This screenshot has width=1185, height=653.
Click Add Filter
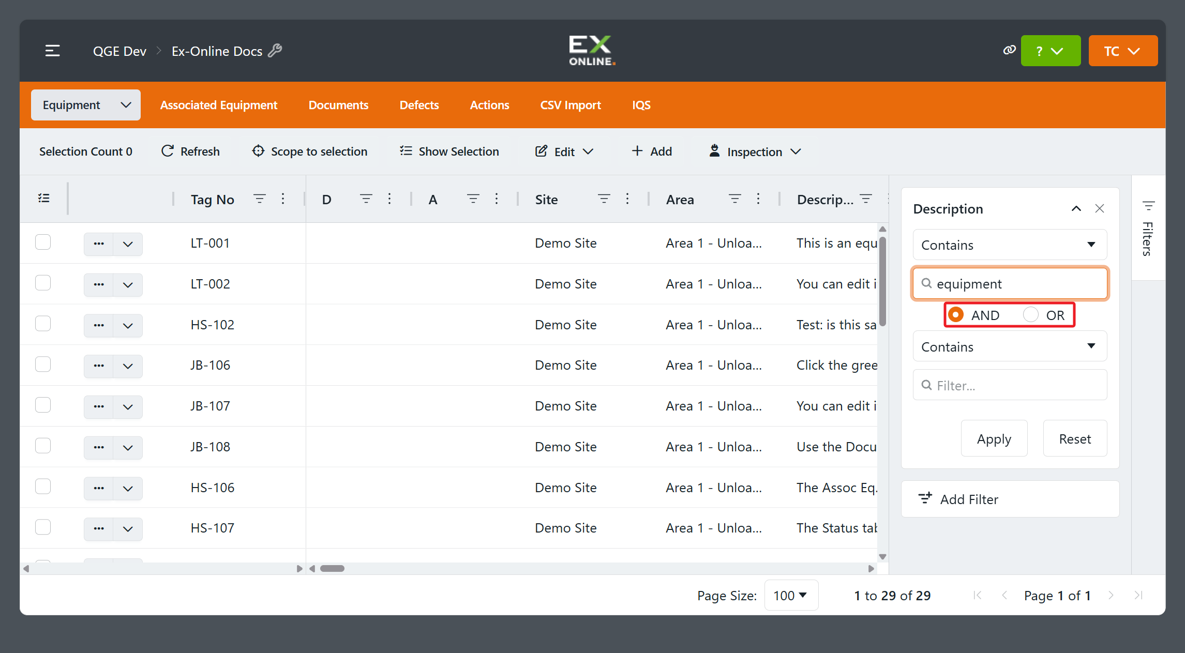pos(1010,499)
